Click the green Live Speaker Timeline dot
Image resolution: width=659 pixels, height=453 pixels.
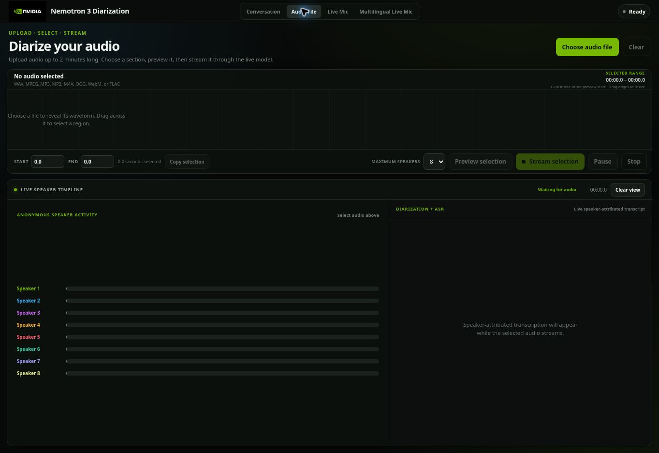click(15, 190)
